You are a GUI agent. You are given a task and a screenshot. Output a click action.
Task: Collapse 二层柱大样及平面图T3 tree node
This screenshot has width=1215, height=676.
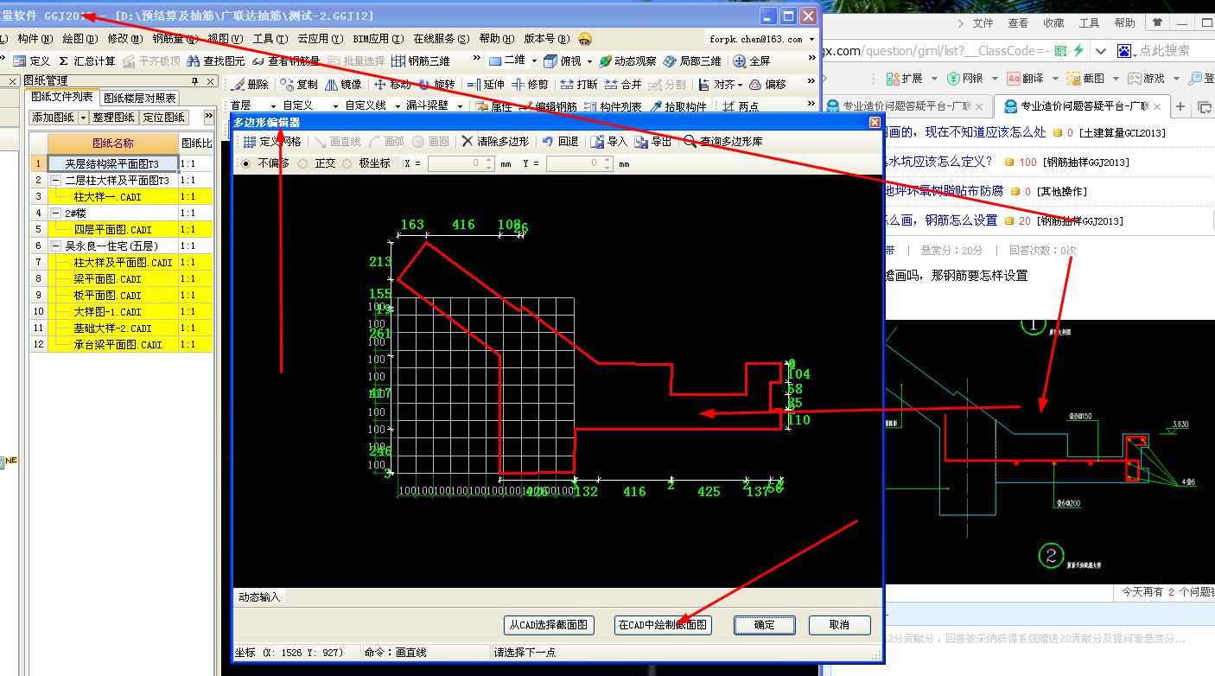pyautogui.click(x=56, y=181)
